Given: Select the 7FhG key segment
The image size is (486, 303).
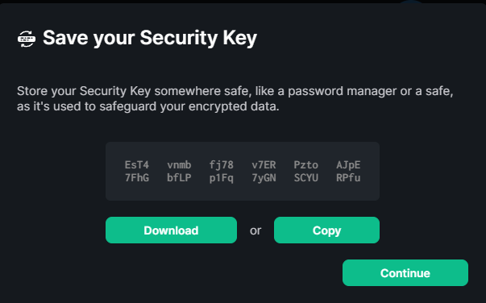Looking at the screenshot, I should (x=137, y=178).
